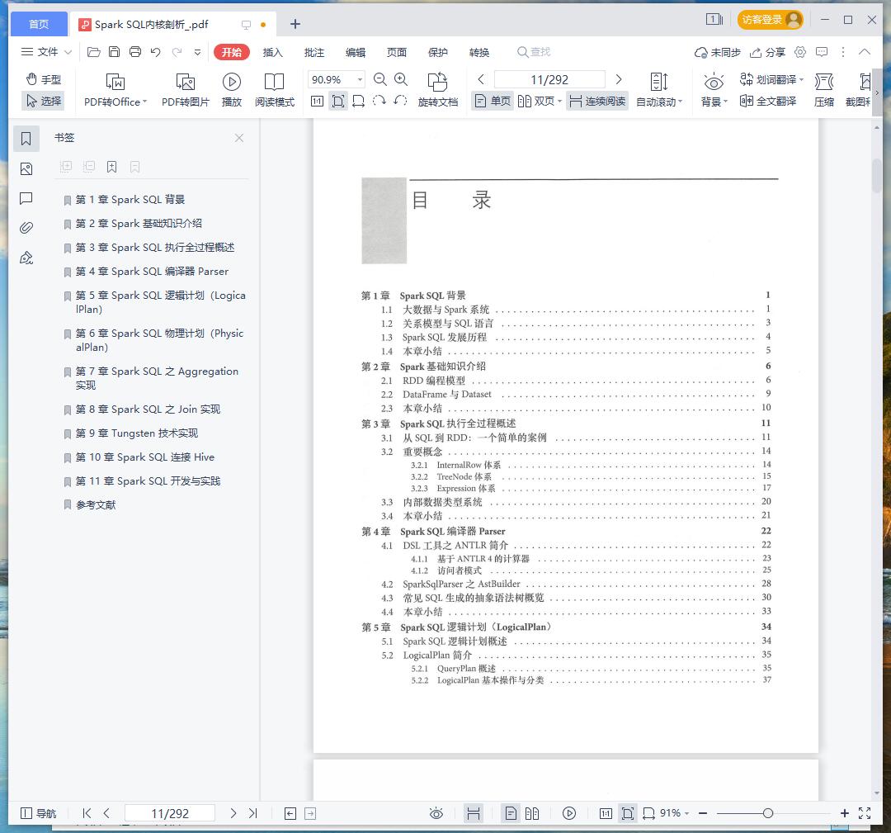Go to previous page with left chevron
Viewport: 891px width, 833px height.
coord(481,79)
